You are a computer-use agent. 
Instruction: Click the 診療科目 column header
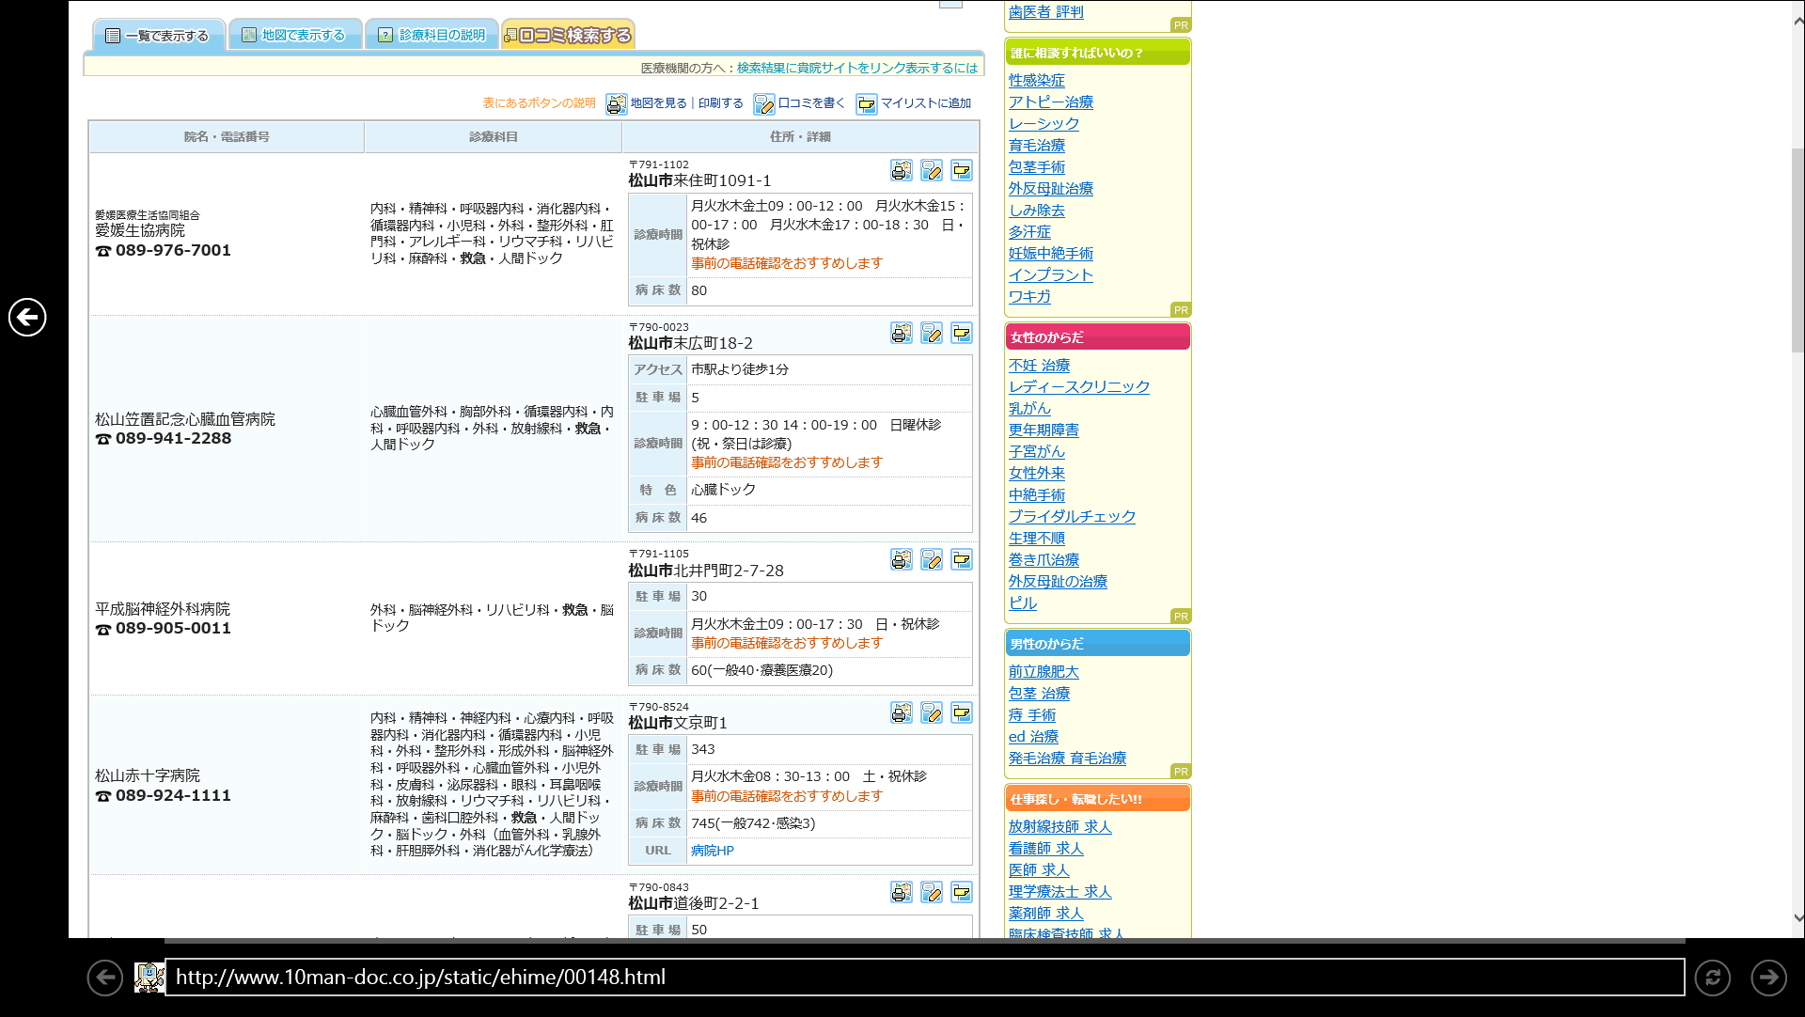[x=494, y=137]
